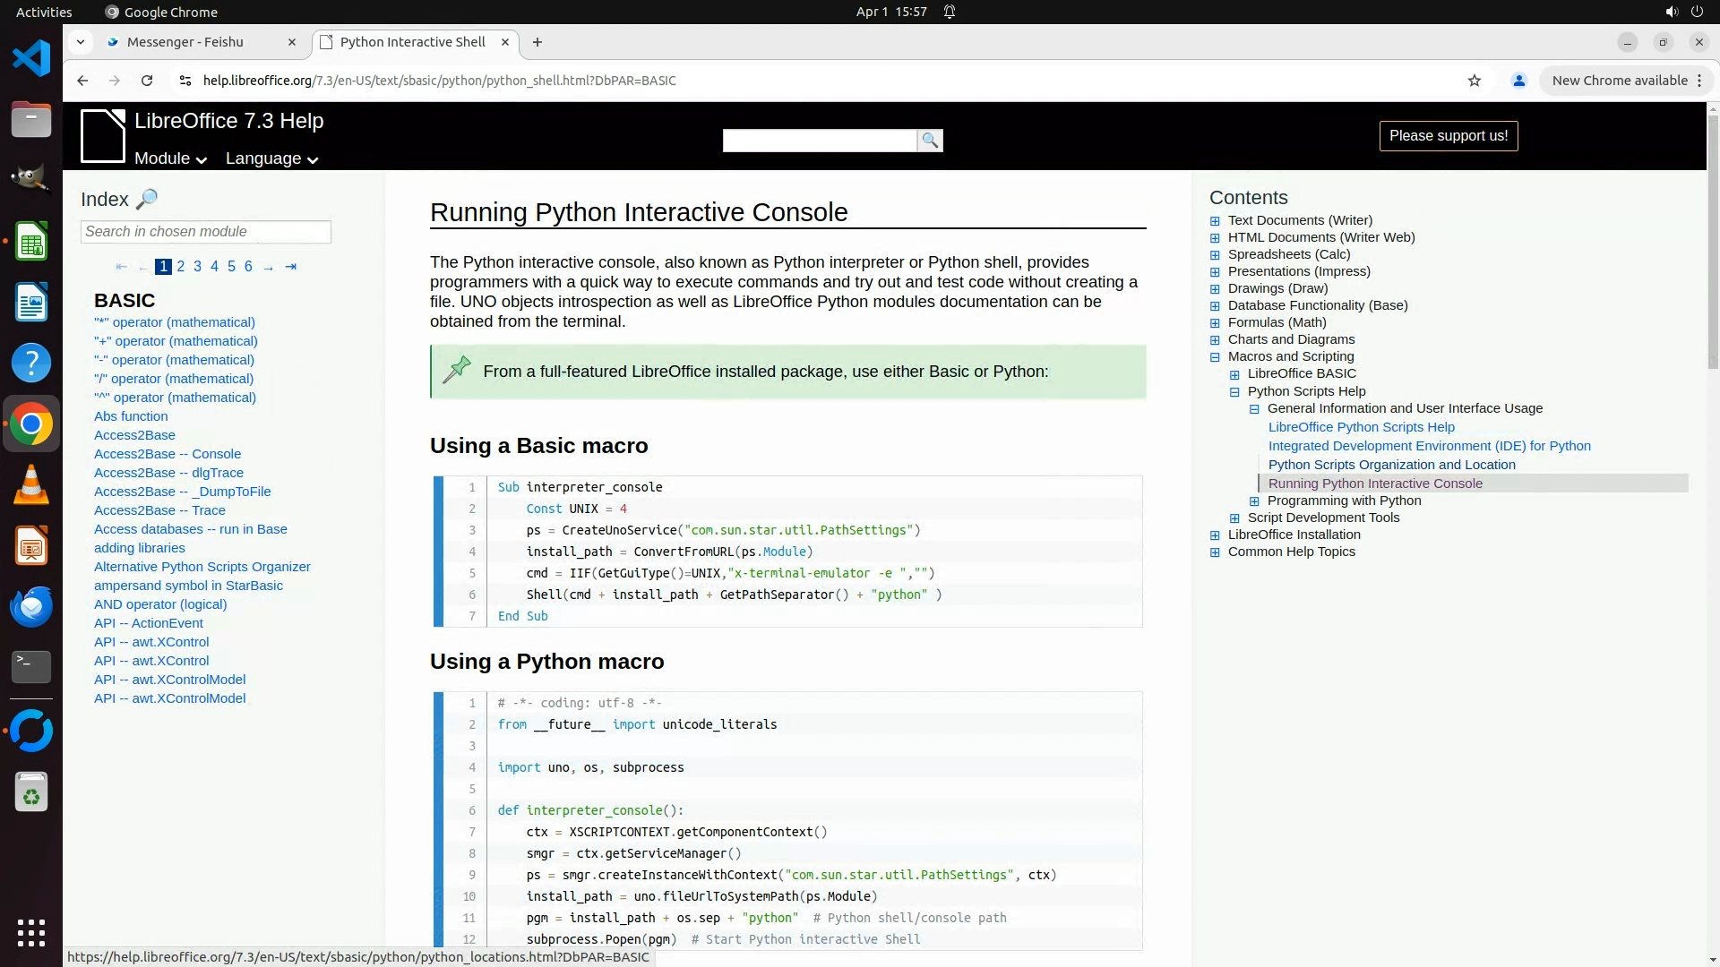
Task: Open Visual Studio Code from the dock
Action: point(31,59)
